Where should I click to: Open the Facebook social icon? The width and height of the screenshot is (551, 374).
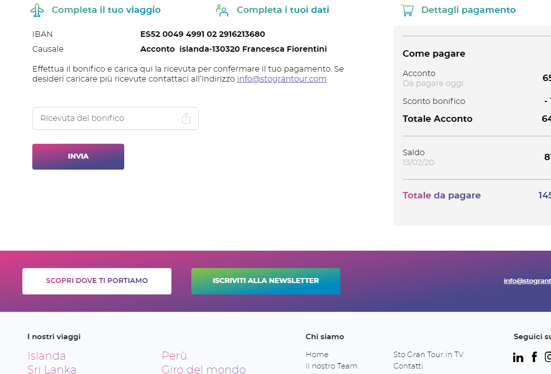coord(534,357)
